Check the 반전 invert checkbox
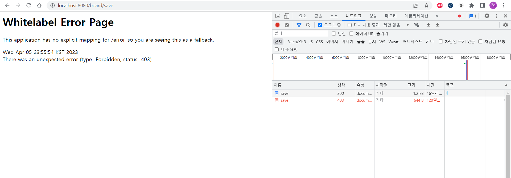This screenshot has width=511, height=178. pos(334,33)
